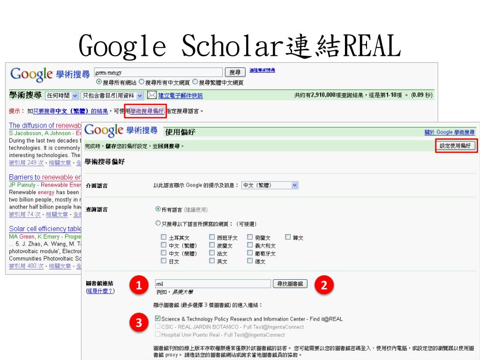Click 關於 Google 學術搜尋 link
The image size is (480, 360).
coord(450,132)
